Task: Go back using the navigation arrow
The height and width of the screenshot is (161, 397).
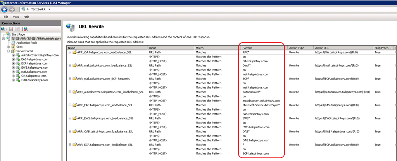Action: pyautogui.click(x=5, y=9)
